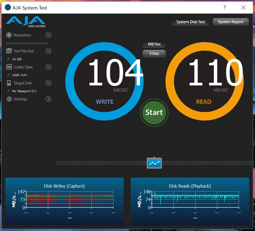Viewport: 255px width, 231px height.
Task: Open help with the question mark
Action: click(224, 8)
